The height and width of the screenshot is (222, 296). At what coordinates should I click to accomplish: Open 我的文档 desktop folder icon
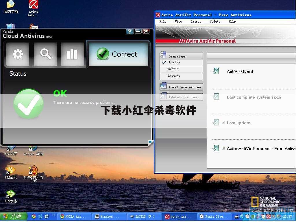click(11, 7)
